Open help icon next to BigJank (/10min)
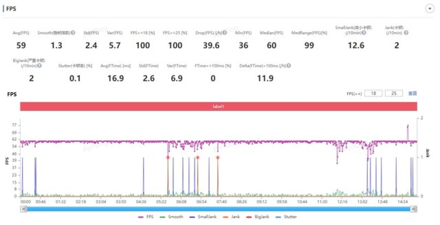This screenshot has width=440, height=225. (x=40, y=66)
